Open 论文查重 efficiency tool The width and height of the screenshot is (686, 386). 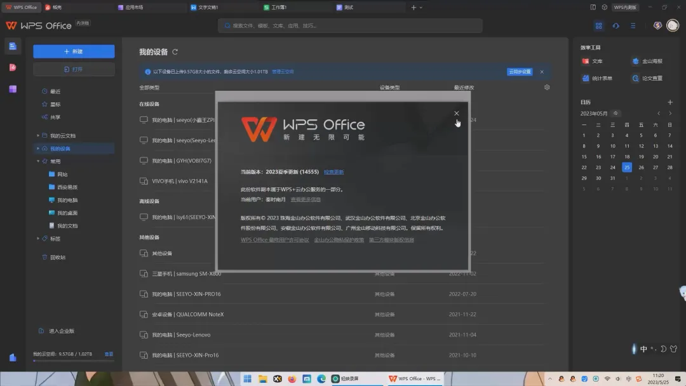tap(647, 78)
